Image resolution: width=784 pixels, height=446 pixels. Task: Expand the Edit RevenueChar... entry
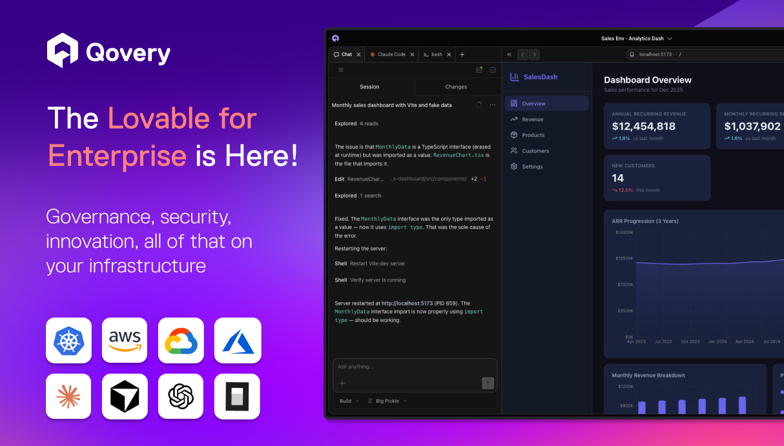click(411, 179)
